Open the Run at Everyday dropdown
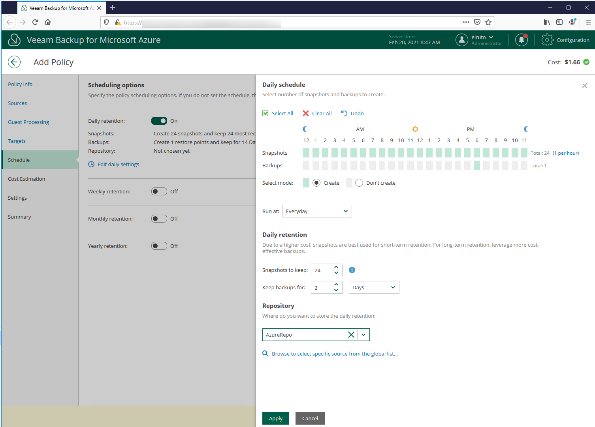The image size is (595, 427). tap(317, 211)
